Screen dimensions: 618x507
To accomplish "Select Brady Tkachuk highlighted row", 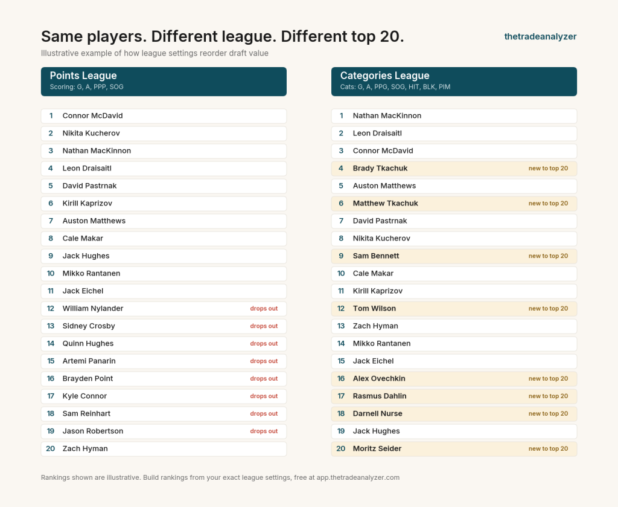I will (454, 169).
